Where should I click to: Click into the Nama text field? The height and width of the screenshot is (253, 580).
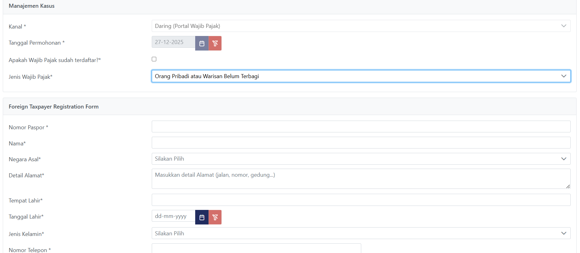click(x=361, y=143)
